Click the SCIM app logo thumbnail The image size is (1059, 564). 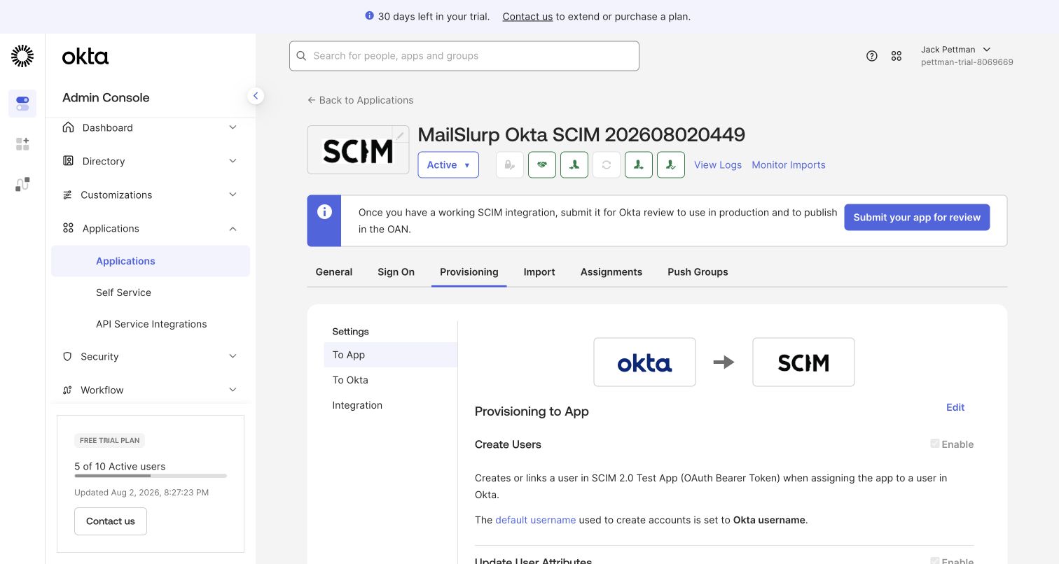[x=358, y=150]
